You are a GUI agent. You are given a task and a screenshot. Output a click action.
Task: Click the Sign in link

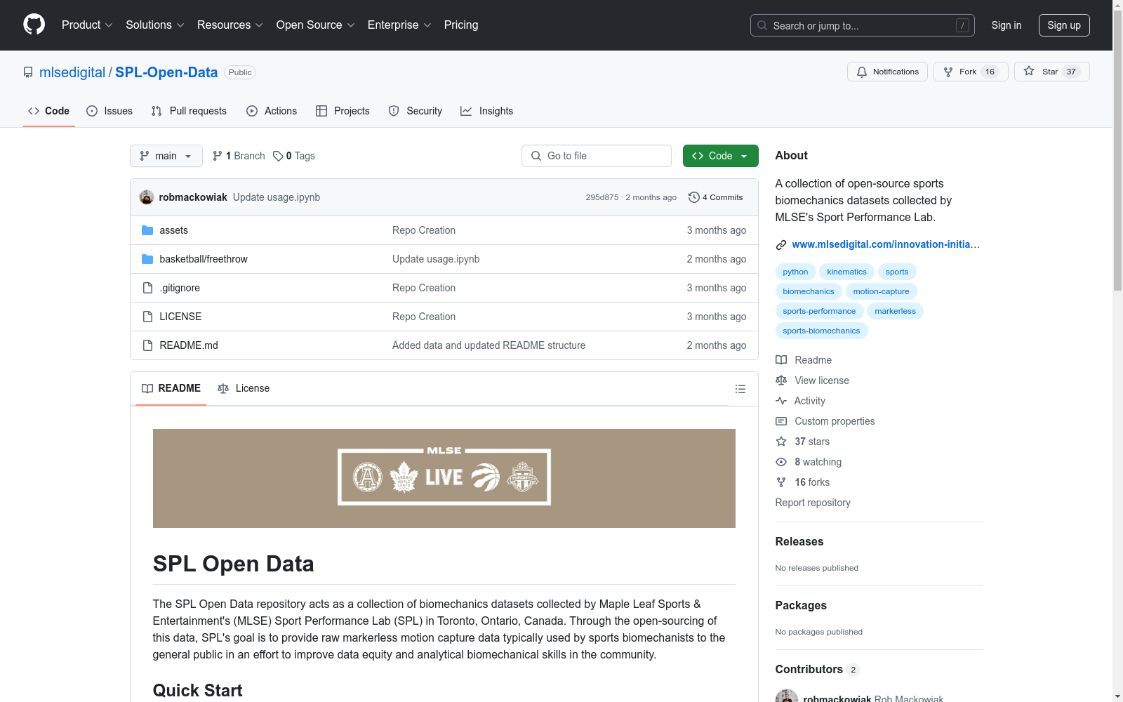pos(1006,25)
